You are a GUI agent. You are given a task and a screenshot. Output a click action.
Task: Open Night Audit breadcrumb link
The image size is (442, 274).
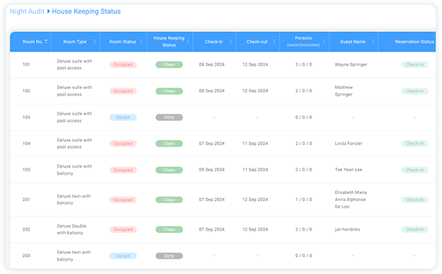click(x=27, y=11)
